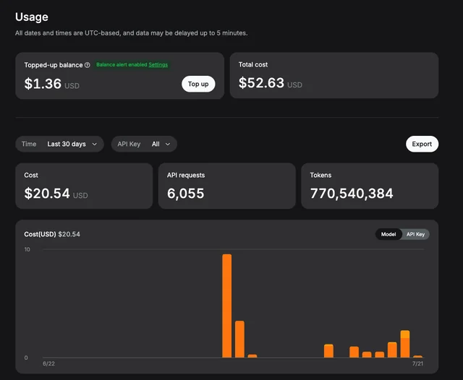The image size is (463, 380).
Task: Switch chart grouping to API Key
Action: point(415,234)
